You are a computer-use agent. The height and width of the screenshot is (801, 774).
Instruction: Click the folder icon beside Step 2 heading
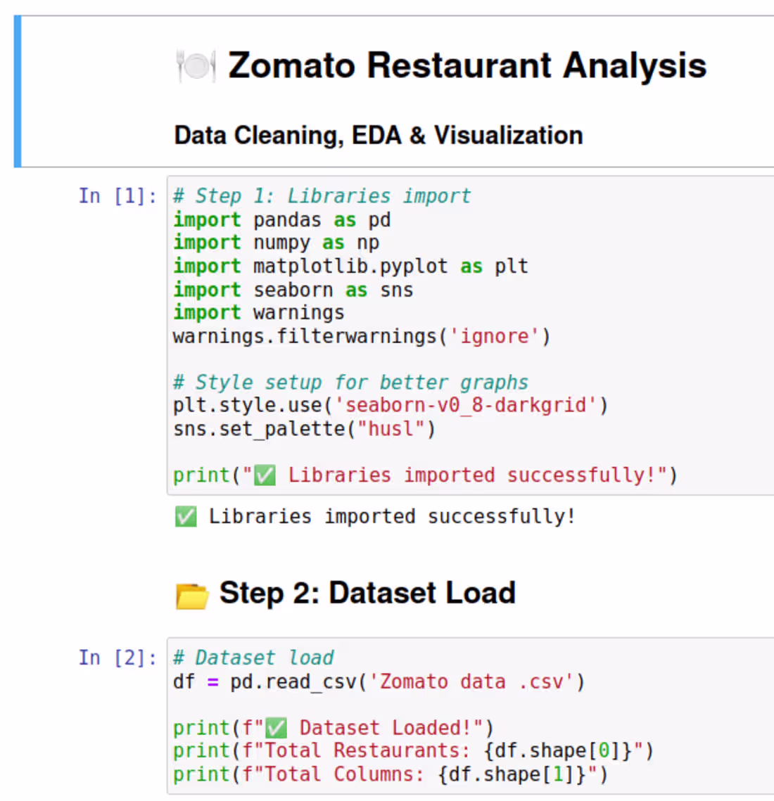pos(191,594)
